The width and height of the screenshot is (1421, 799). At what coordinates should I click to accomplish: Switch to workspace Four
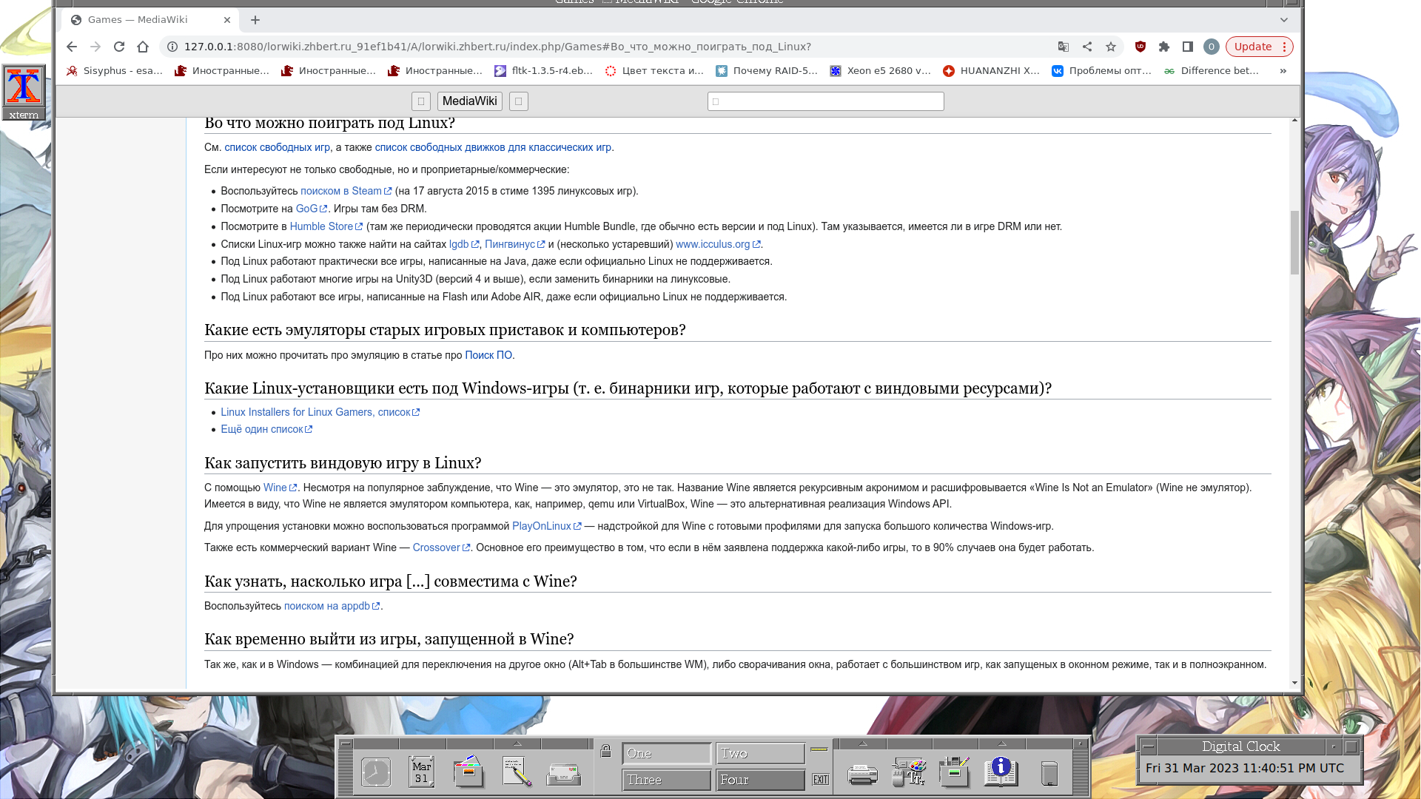(x=760, y=780)
